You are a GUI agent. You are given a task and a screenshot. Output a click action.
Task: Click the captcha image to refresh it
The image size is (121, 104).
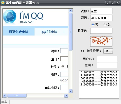tap(101, 41)
